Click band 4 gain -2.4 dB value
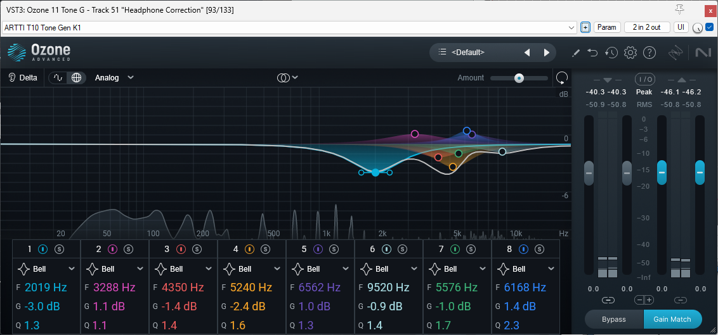718x335 pixels. coord(248,307)
